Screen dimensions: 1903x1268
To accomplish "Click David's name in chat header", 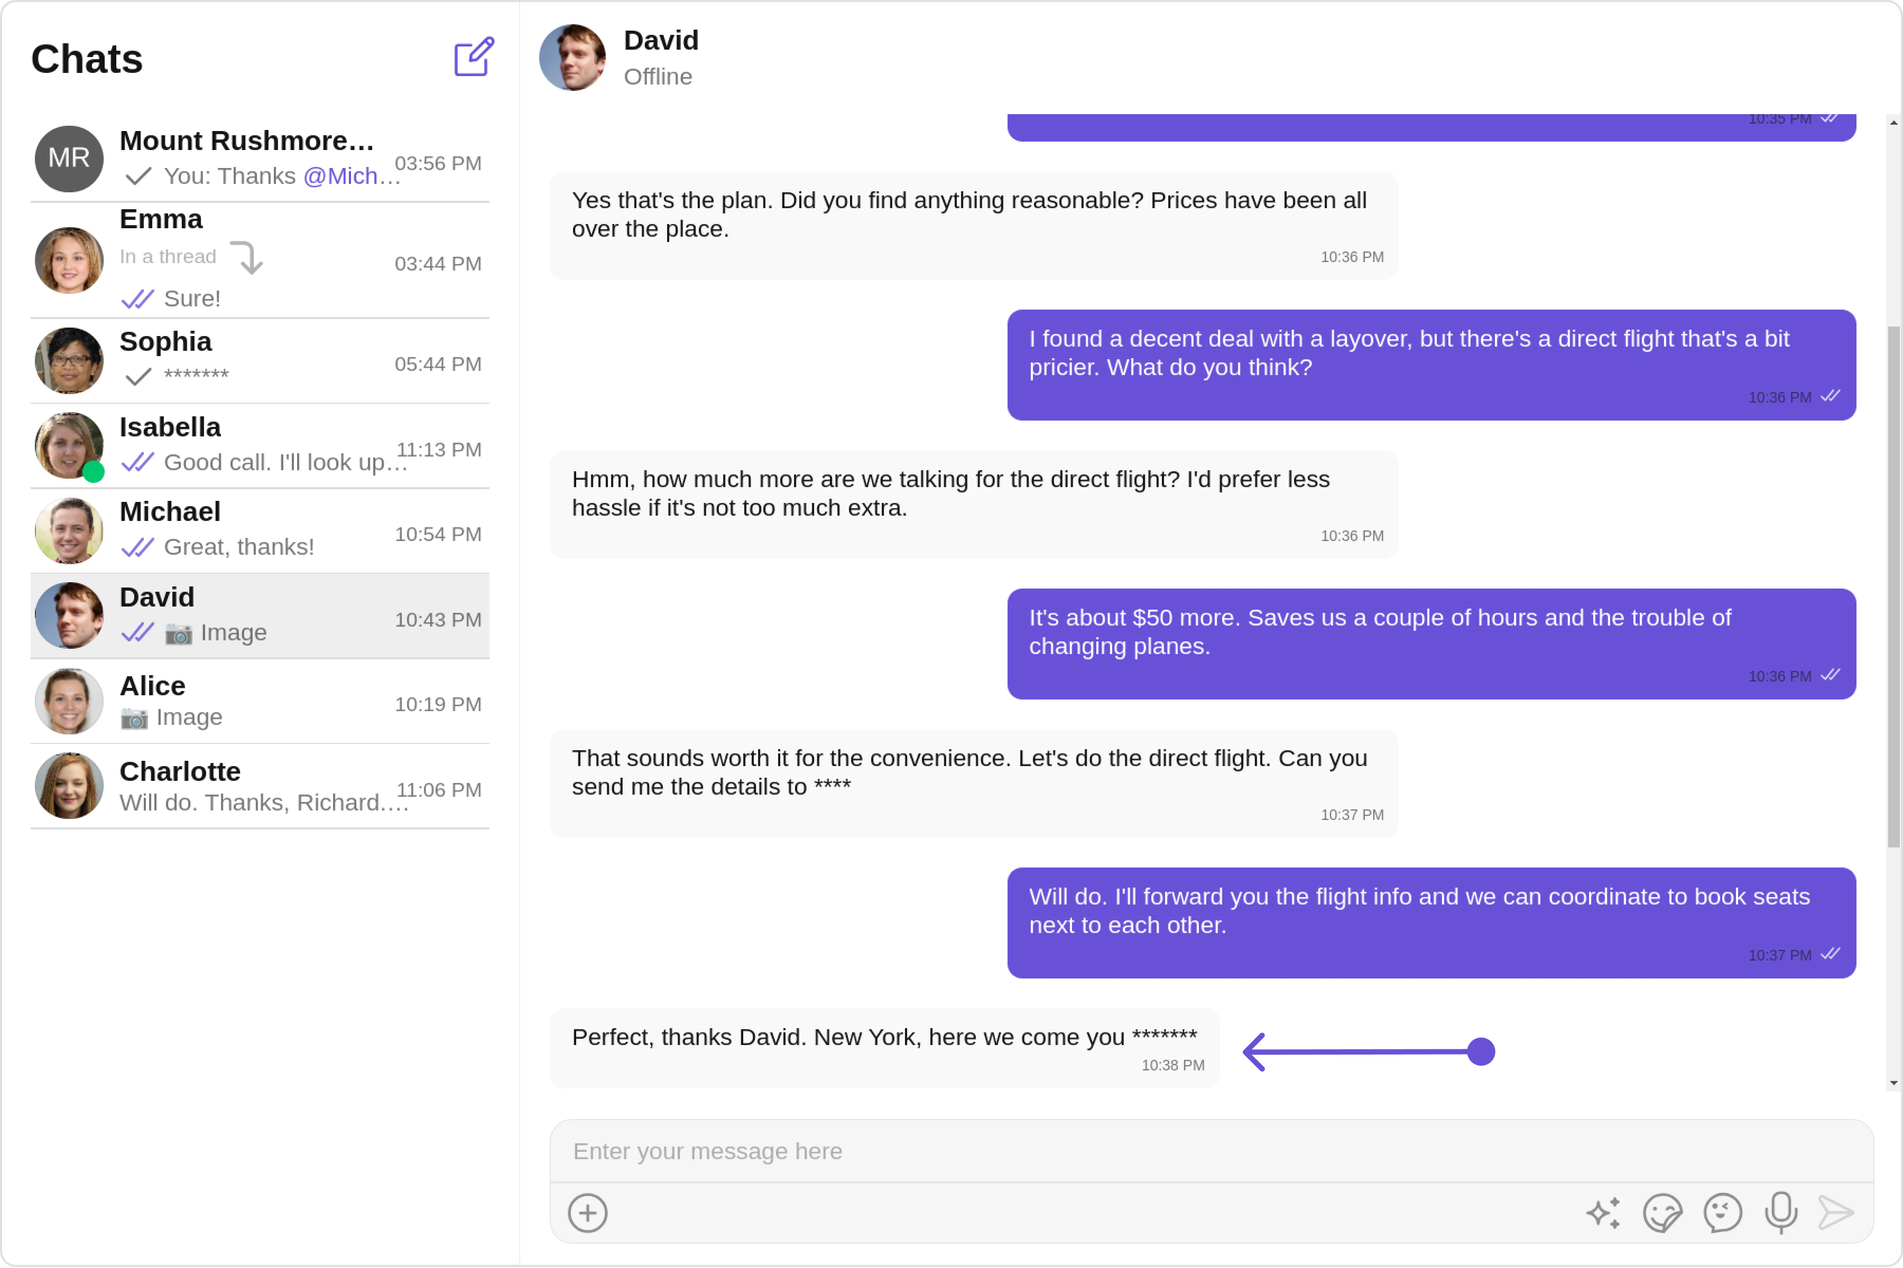I will click(661, 41).
